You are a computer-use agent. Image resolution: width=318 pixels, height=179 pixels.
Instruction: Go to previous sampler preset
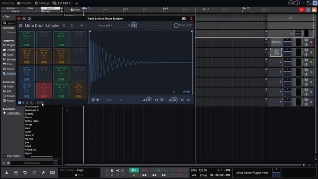(x=81, y=25)
